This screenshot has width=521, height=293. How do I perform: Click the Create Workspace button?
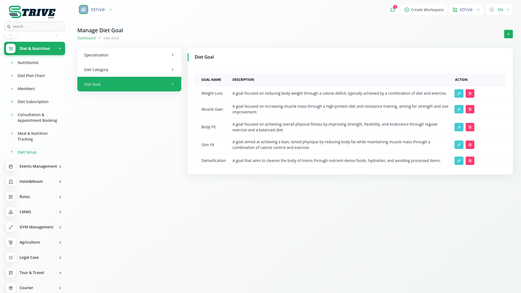[x=424, y=10]
